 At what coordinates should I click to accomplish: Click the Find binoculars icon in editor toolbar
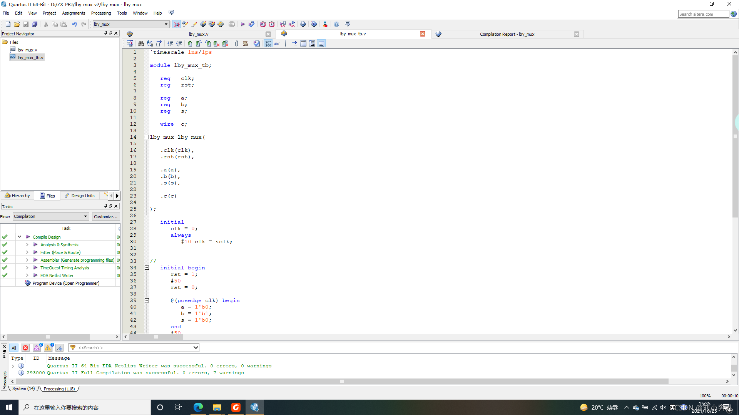click(141, 43)
